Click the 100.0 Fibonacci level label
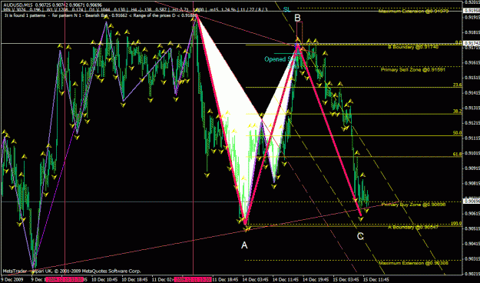The height and width of the screenshot is (283, 480). [x=456, y=224]
